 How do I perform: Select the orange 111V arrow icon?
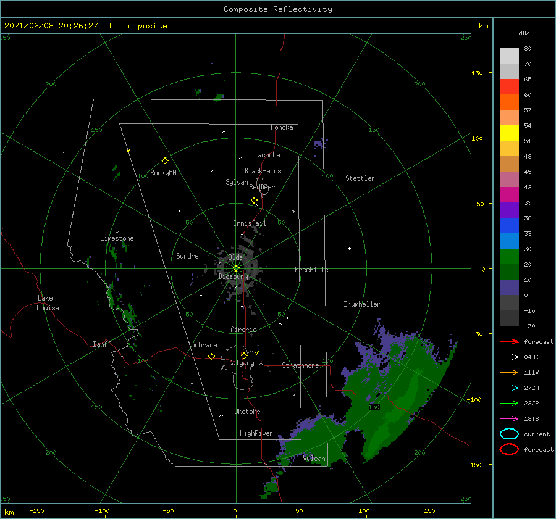point(509,372)
